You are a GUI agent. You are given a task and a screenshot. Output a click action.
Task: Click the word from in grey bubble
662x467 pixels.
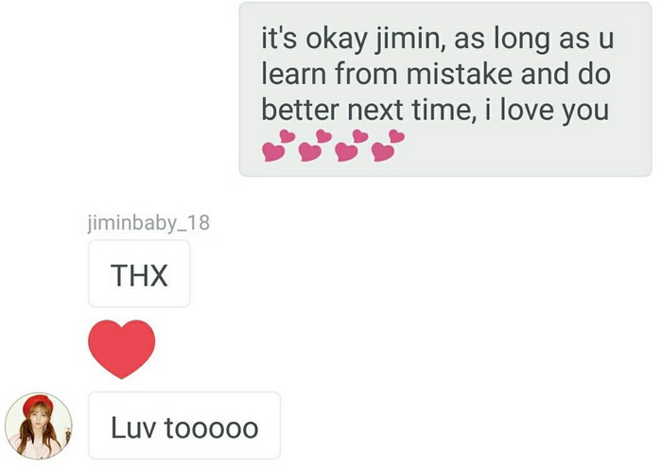367,74
